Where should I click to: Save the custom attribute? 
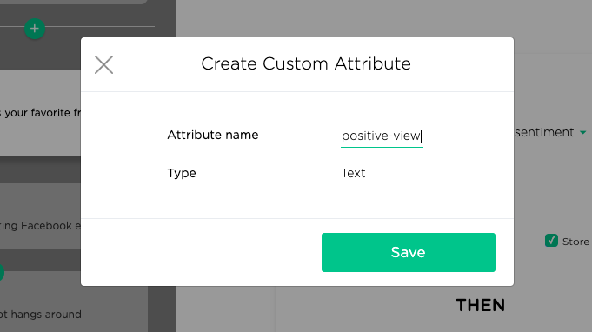click(408, 252)
